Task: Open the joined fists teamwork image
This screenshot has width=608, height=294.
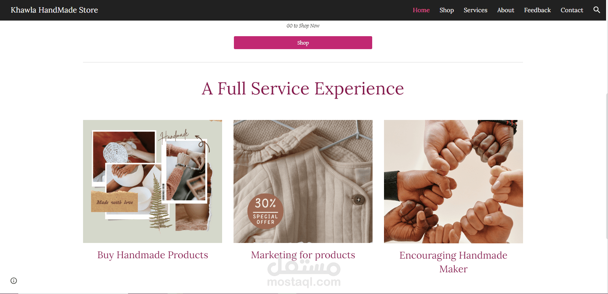Action: [x=453, y=182]
